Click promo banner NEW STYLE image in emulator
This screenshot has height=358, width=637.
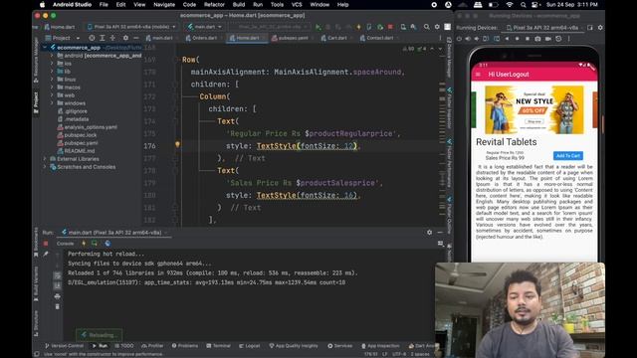pos(534,109)
